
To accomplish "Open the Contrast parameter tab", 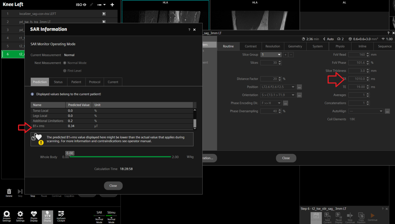I will (x=250, y=46).
